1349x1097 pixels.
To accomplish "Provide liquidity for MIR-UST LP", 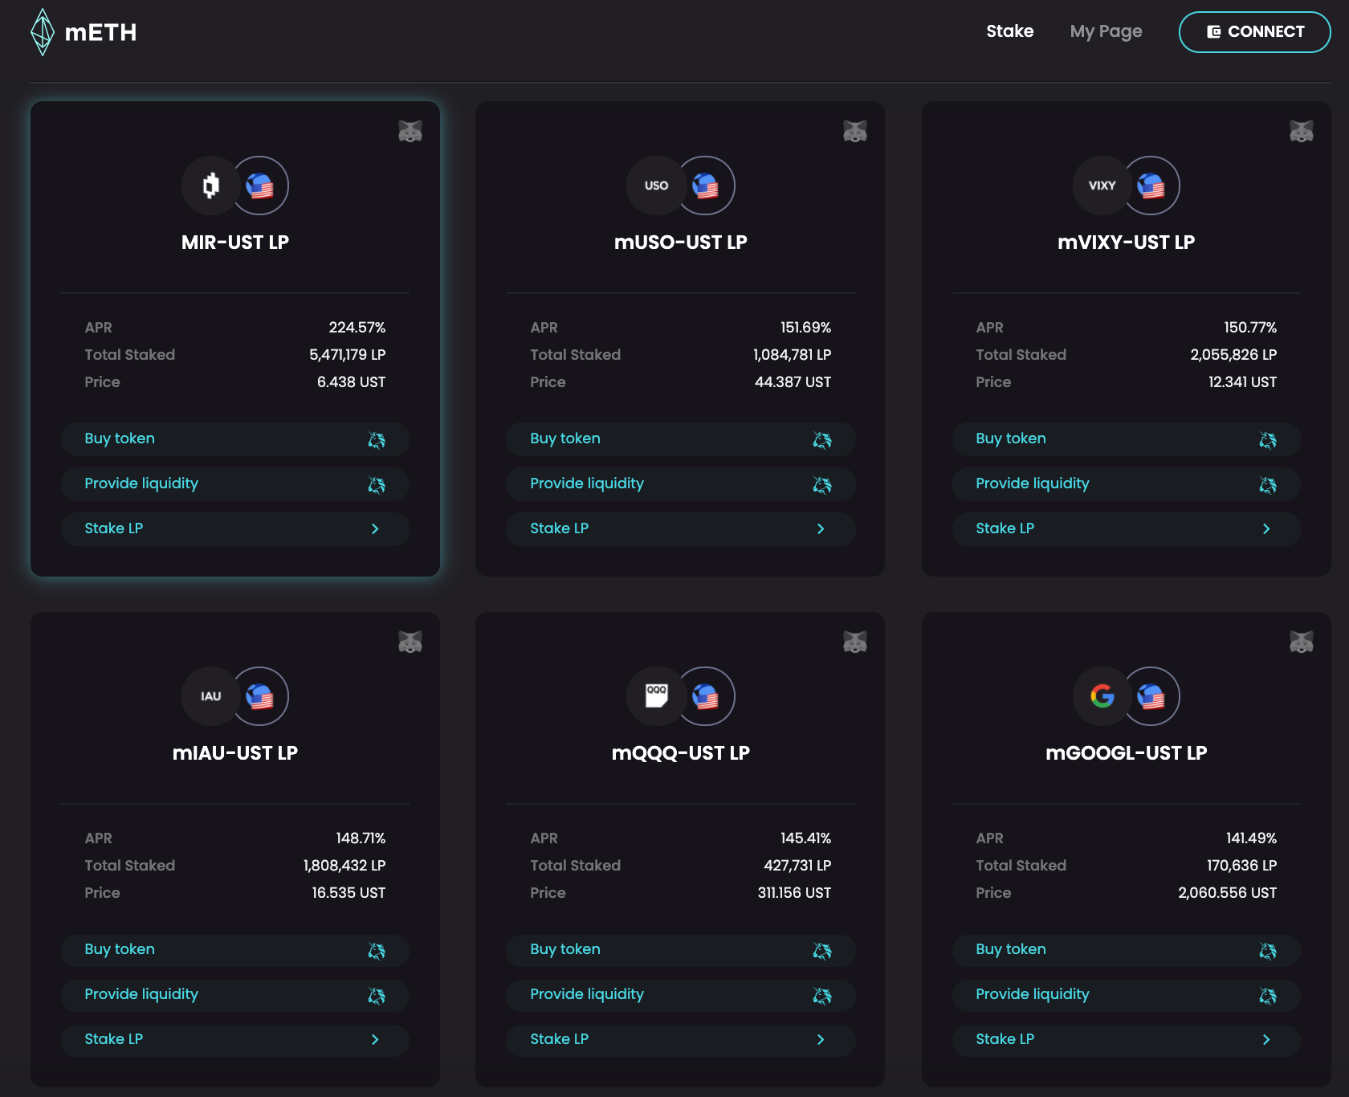I will point(235,484).
